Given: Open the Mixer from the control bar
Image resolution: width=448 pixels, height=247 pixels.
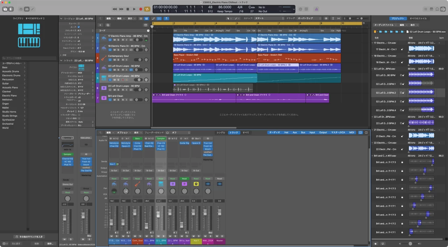Looking at the screenshot, I should click(x=26, y=9).
